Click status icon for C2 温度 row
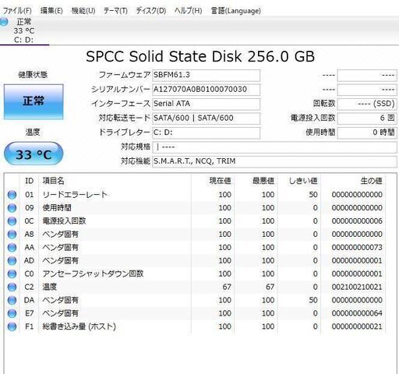399x374 pixels. (x=12, y=287)
